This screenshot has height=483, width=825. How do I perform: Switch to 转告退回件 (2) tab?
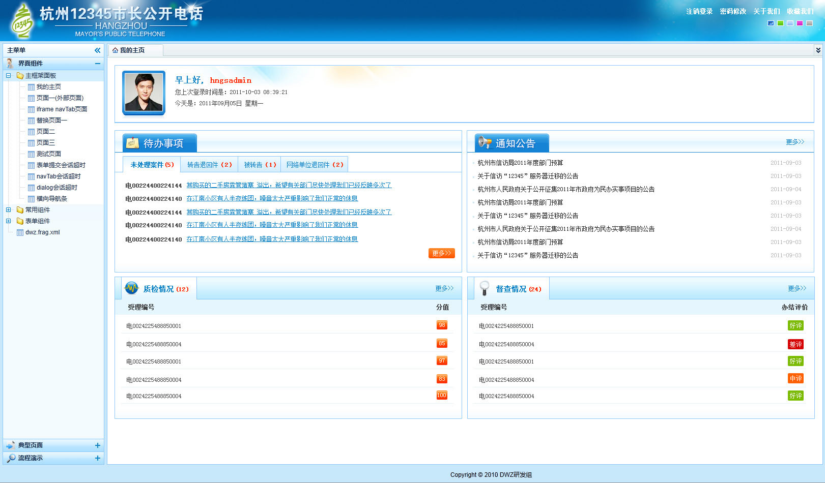[x=209, y=165]
